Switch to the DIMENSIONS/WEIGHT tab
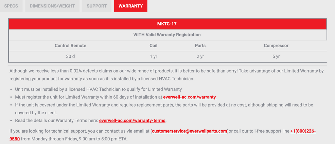The width and height of the screenshot is (335, 144). [52, 6]
